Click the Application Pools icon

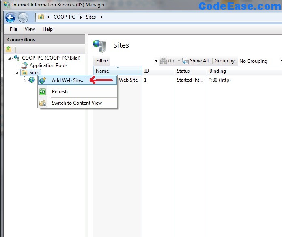coord(24,65)
